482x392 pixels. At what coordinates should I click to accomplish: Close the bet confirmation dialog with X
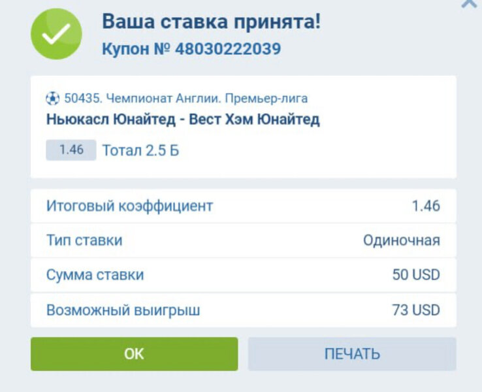coord(469,3)
